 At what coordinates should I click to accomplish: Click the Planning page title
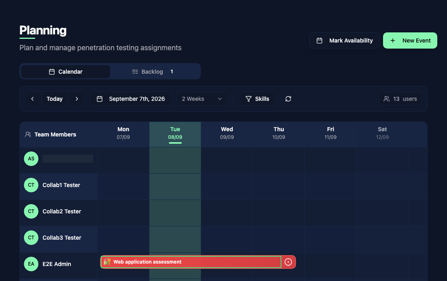[43, 30]
